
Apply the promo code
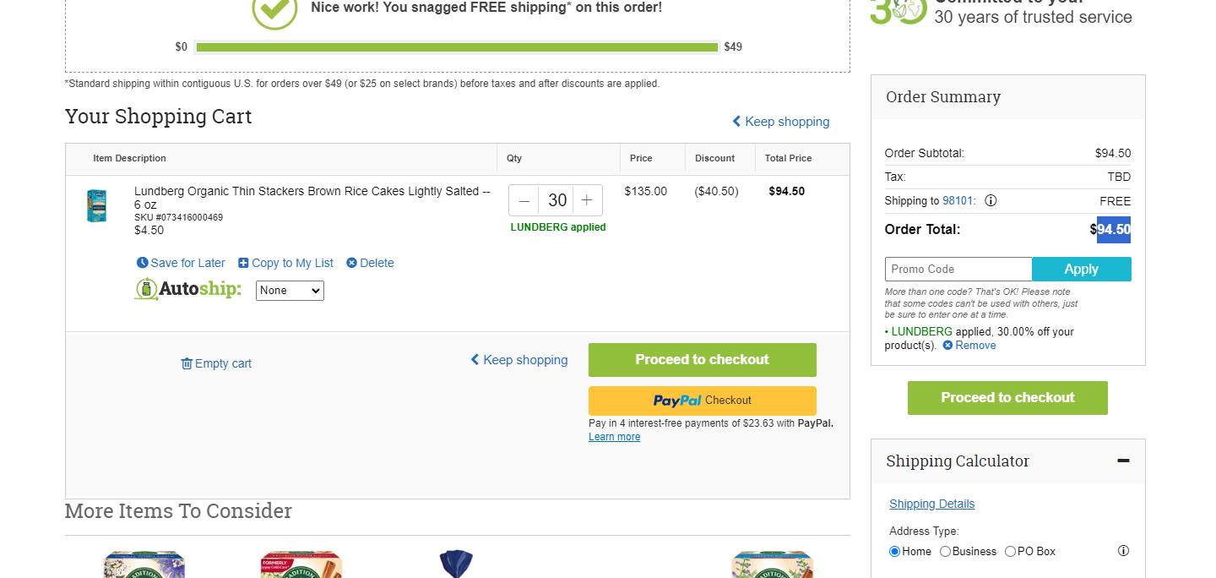click(x=1082, y=269)
